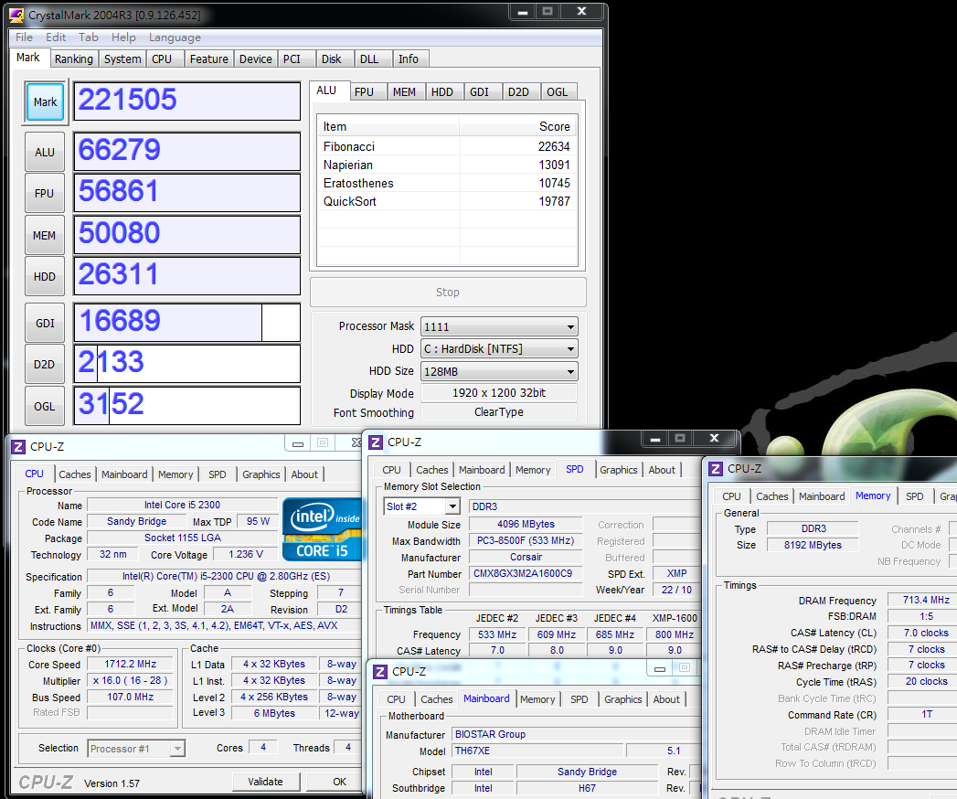Open SPD tab in CPU-Z Mainboard window
Image resolution: width=957 pixels, height=799 pixels.
point(580,699)
